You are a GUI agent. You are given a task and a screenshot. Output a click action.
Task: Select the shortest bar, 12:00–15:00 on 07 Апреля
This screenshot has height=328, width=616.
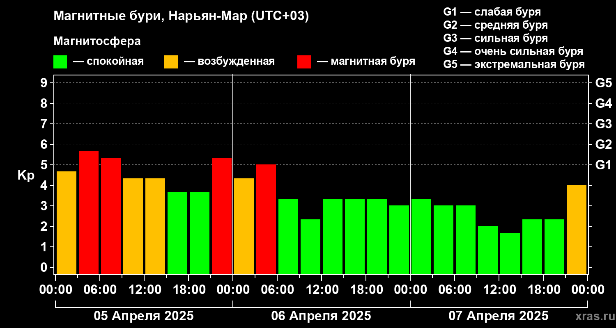pos(510,253)
